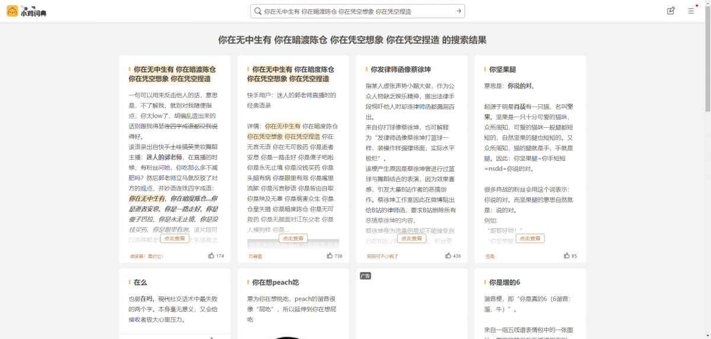Screen dimensions: 711x339
Task: Submit search with the arrow icon
Action: tap(459, 11)
